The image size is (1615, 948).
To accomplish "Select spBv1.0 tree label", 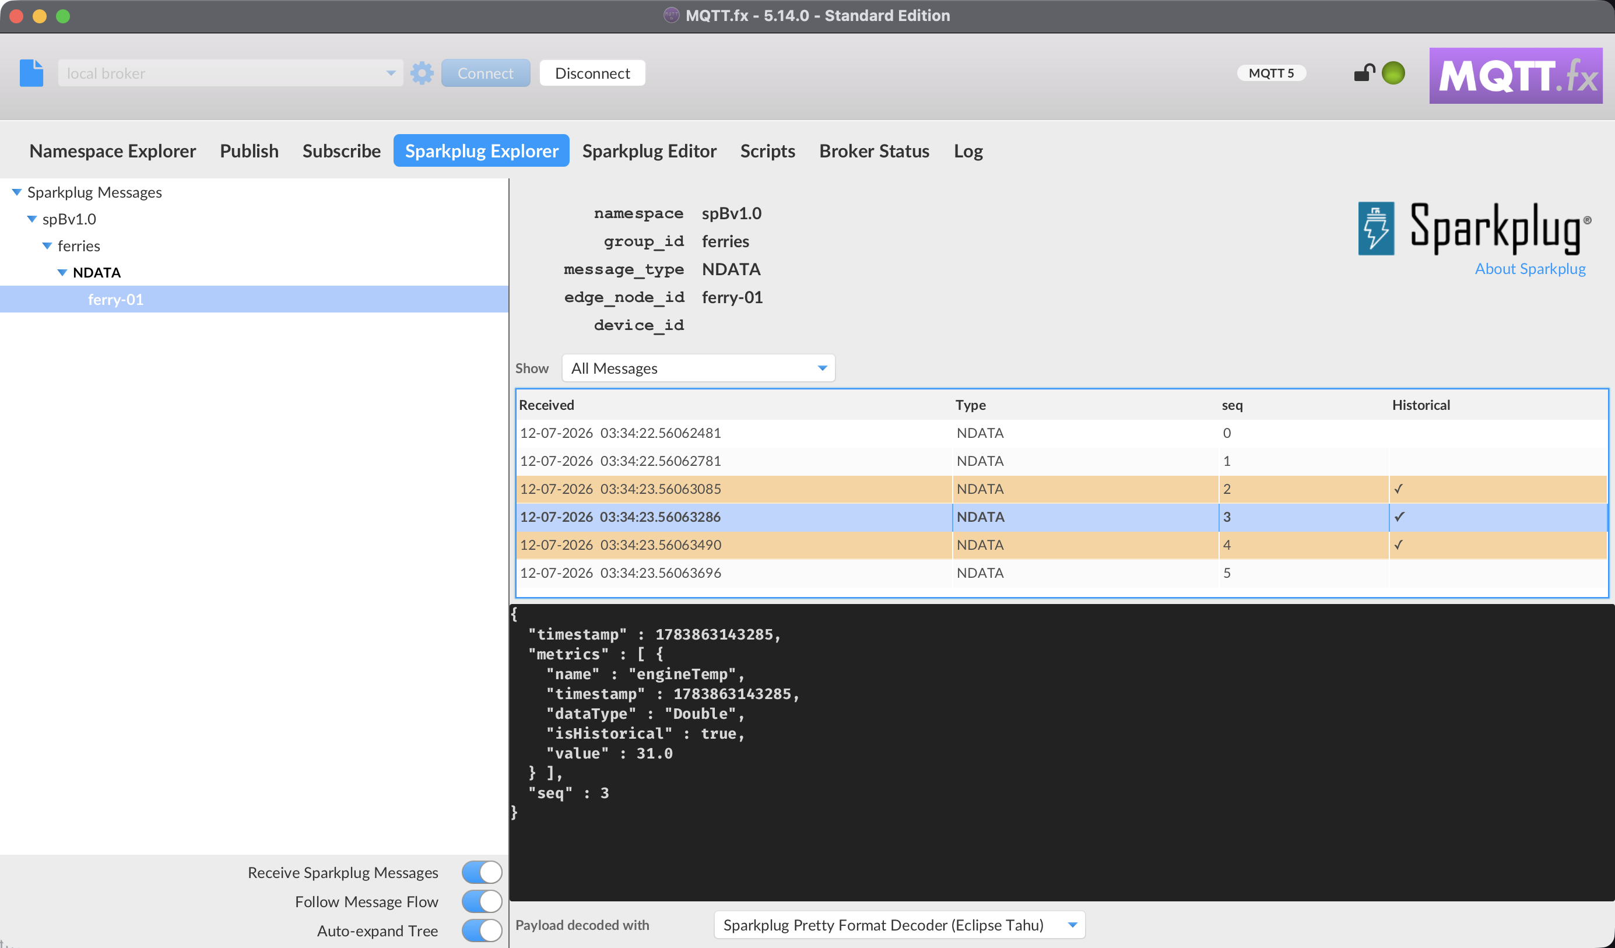I will [69, 219].
